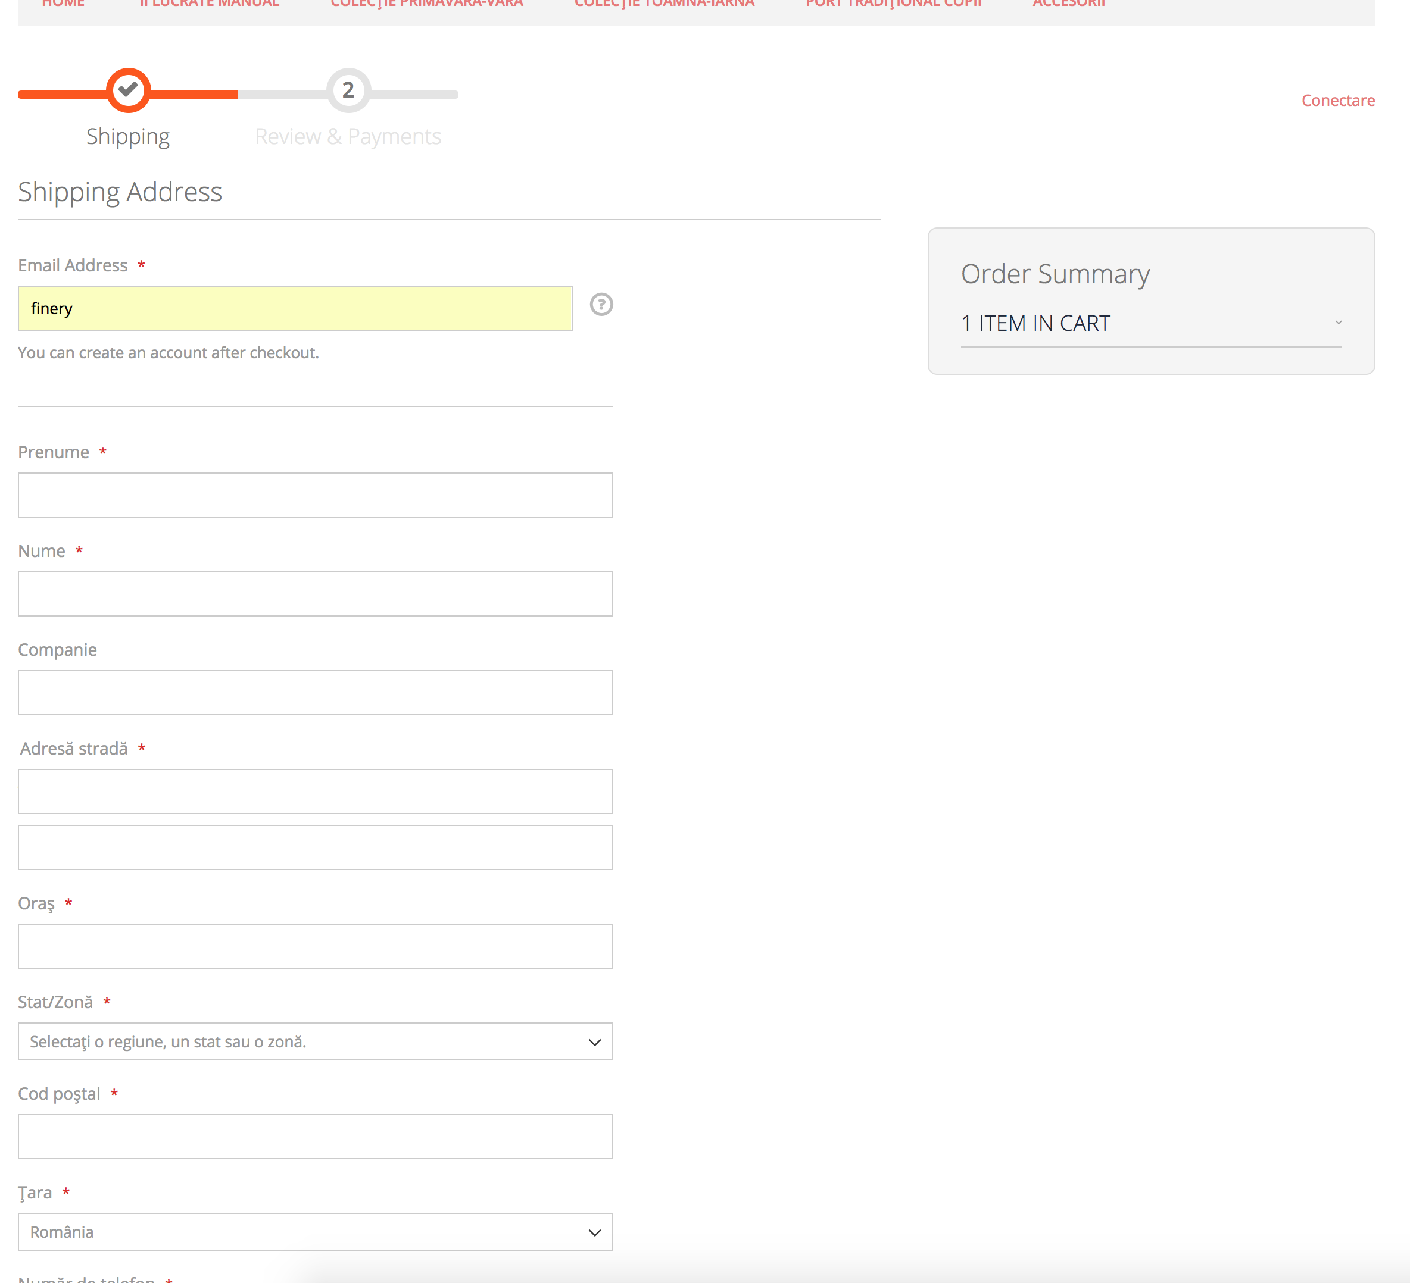Image resolution: width=1410 pixels, height=1283 pixels.
Task: Open the Țara country dropdown
Action: (315, 1231)
